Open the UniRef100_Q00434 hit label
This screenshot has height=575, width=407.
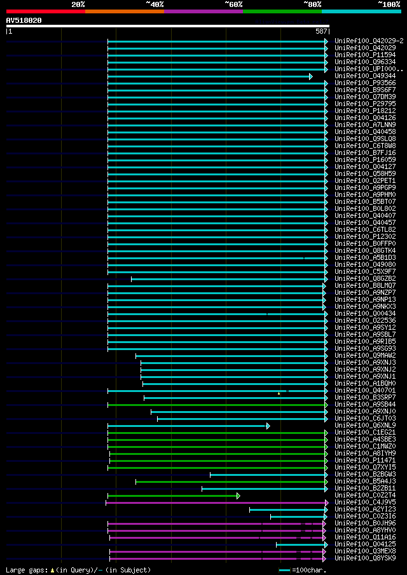(365, 313)
